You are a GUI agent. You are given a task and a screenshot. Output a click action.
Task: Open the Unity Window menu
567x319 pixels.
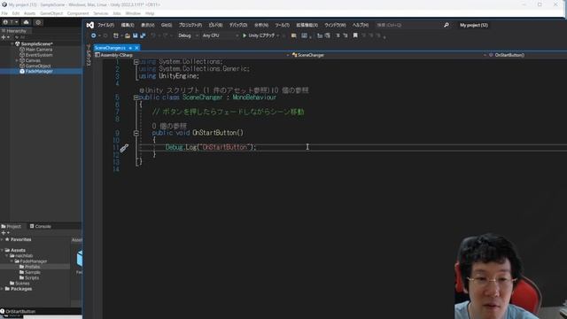pyautogui.click(x=133, y=13)
